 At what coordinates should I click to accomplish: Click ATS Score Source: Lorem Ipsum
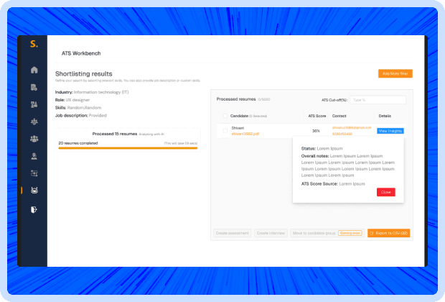(x=333, y=183)
